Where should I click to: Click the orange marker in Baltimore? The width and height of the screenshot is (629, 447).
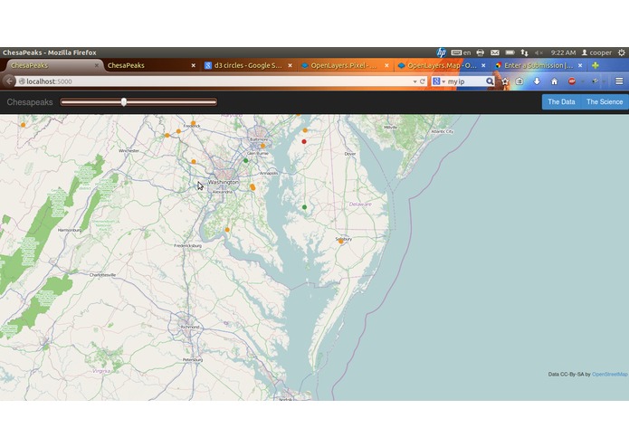(262, 146)
